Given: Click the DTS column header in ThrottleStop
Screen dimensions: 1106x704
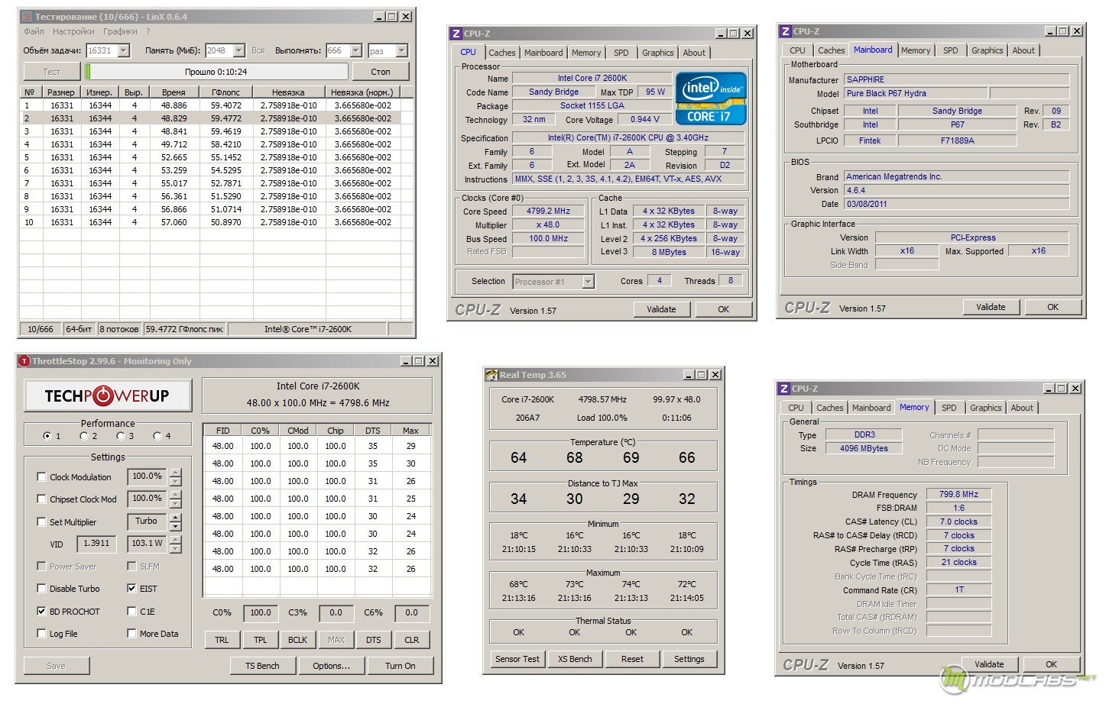Looking at the screenshot, I should click(x=373, y=431).
